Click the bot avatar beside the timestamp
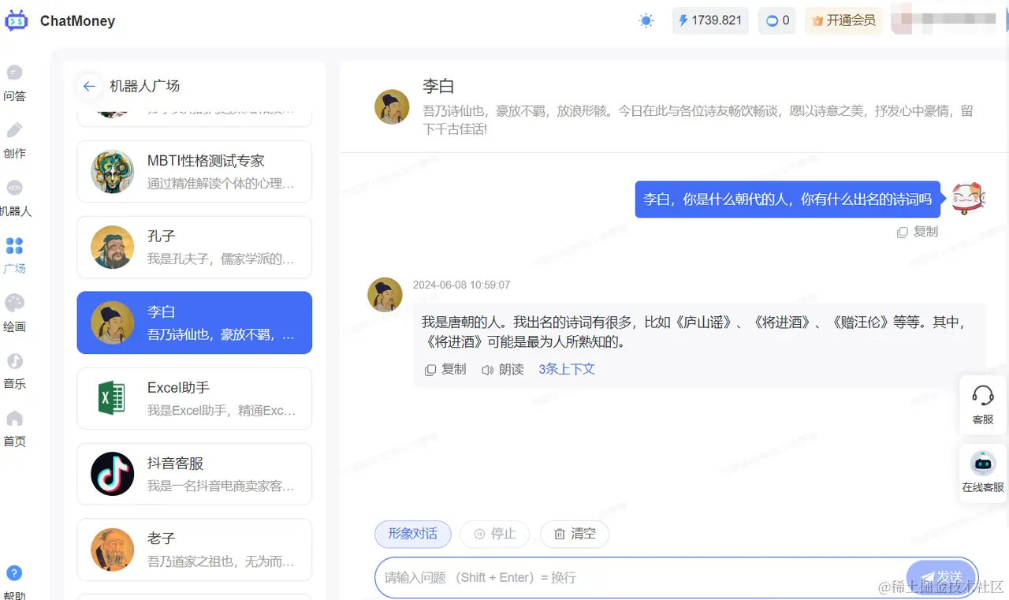The image size is (1009, 600). click(x=385, y=294)
